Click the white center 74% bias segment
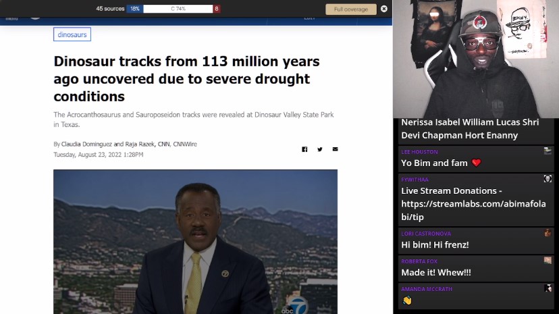This screenshot has height=314, width=559. (178, 9)
